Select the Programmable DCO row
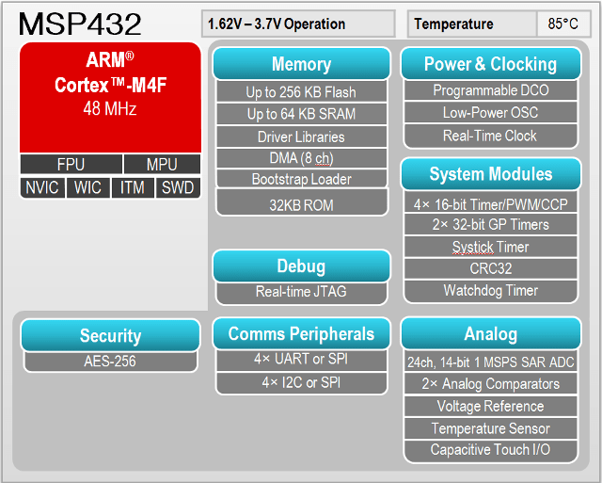The width and height of the screenshot is (602, 483). click(x=491, y=90)
